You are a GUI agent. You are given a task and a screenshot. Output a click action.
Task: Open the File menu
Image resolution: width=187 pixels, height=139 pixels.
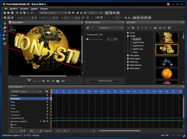click(x=6, y=9)
